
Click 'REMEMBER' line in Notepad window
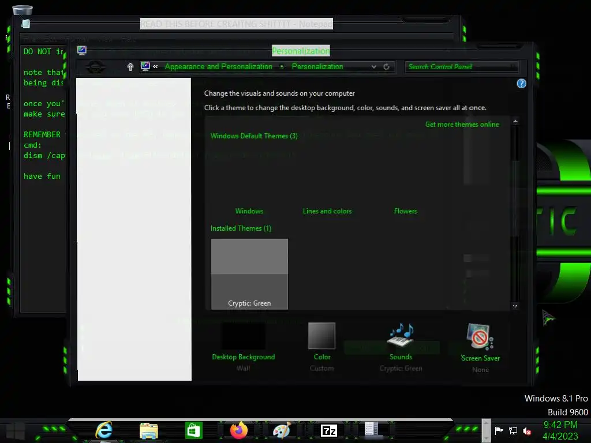(42, 134)
